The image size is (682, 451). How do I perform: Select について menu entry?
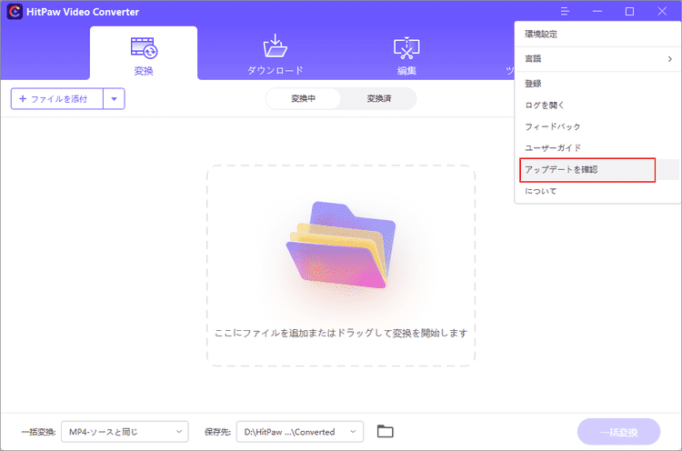(x=597, y=191)
